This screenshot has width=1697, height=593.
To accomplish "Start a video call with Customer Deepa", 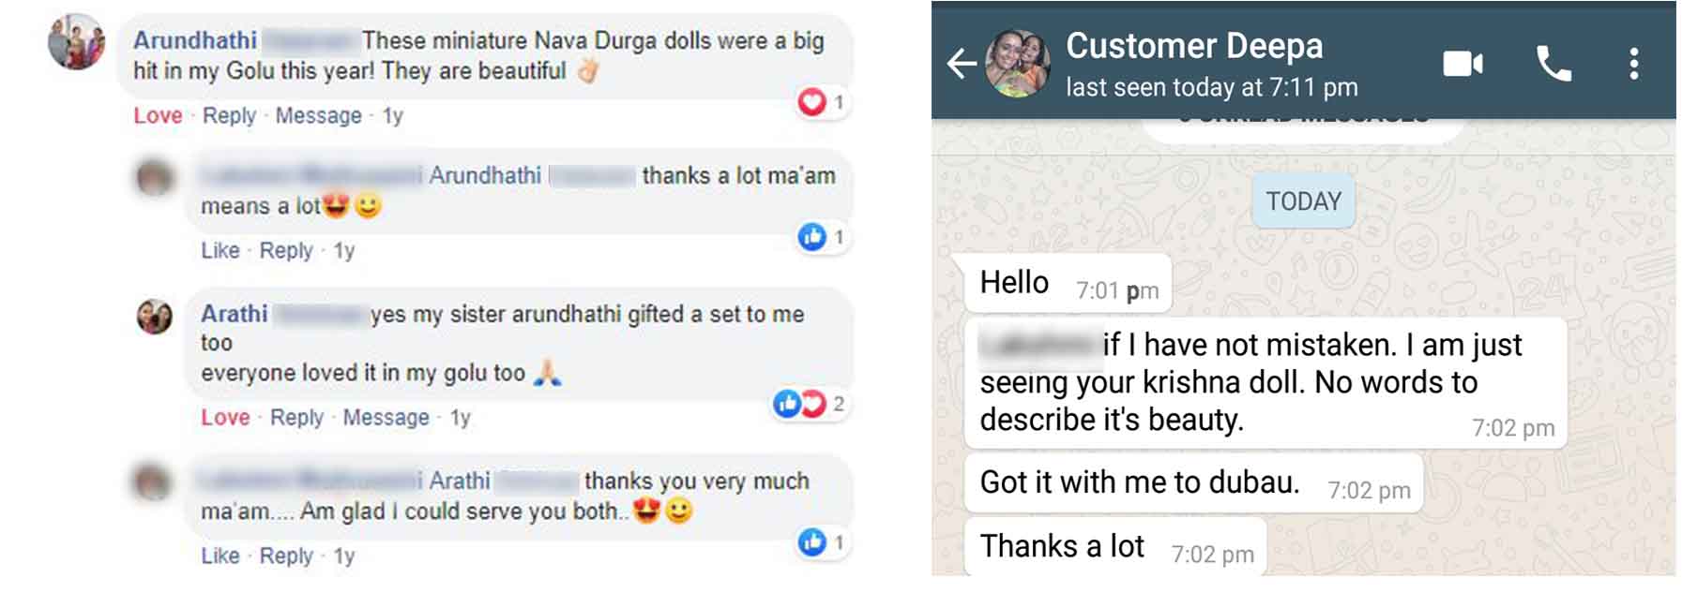I will click(1462, 64).
